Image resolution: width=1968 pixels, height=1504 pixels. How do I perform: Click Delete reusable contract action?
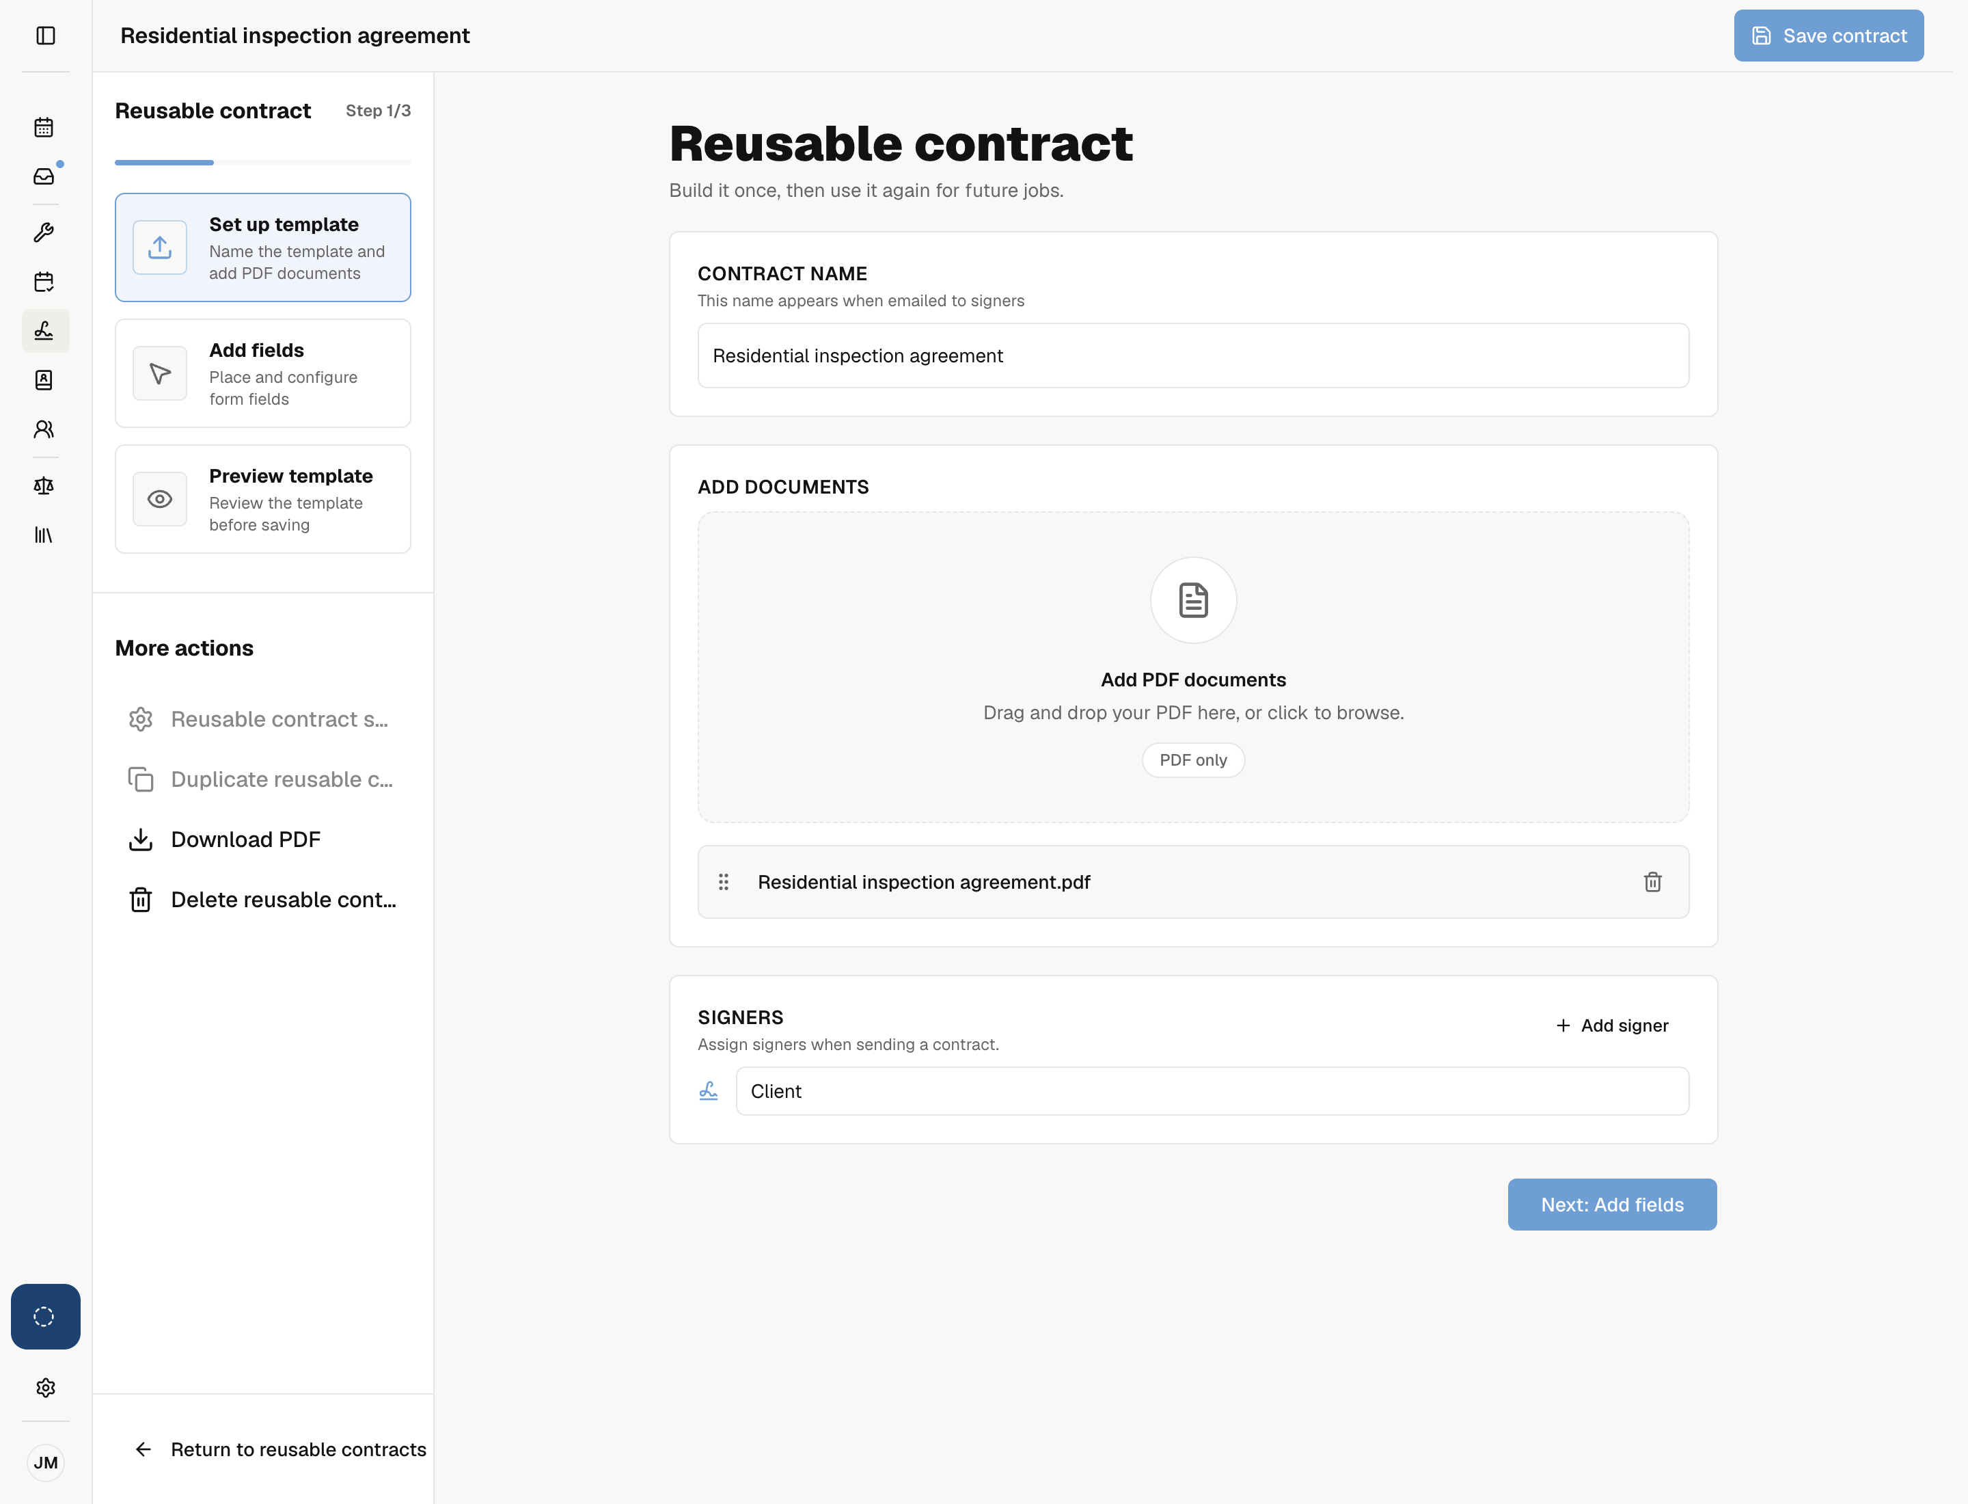(263, 900)
